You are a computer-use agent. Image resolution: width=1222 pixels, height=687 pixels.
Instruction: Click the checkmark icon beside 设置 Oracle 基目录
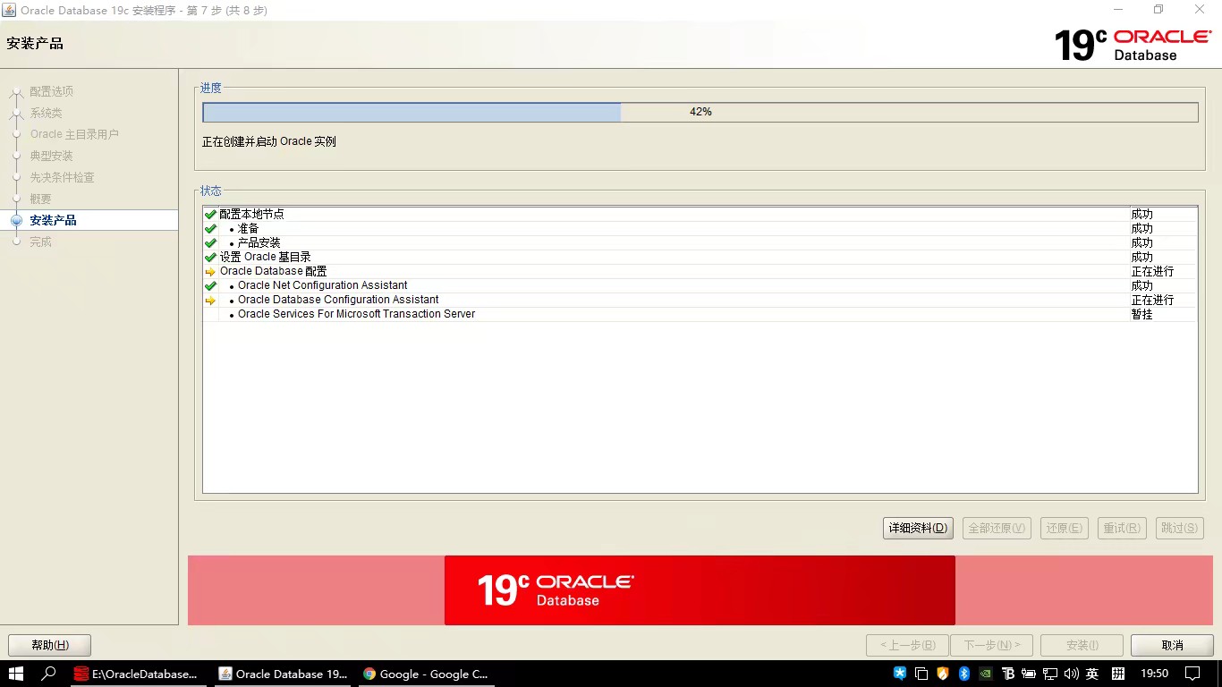pyautogui.click(x=209, y=257)
